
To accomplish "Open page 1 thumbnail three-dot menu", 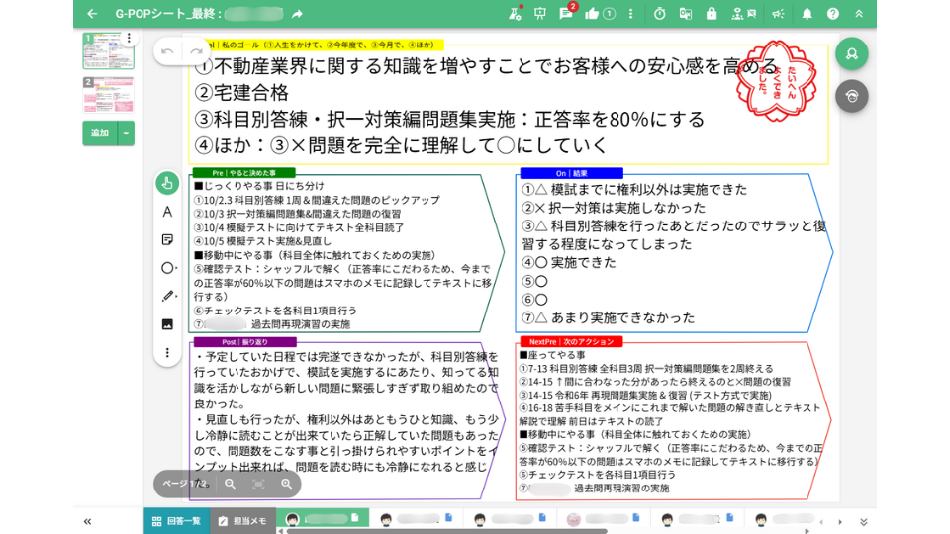I will 129,38.
